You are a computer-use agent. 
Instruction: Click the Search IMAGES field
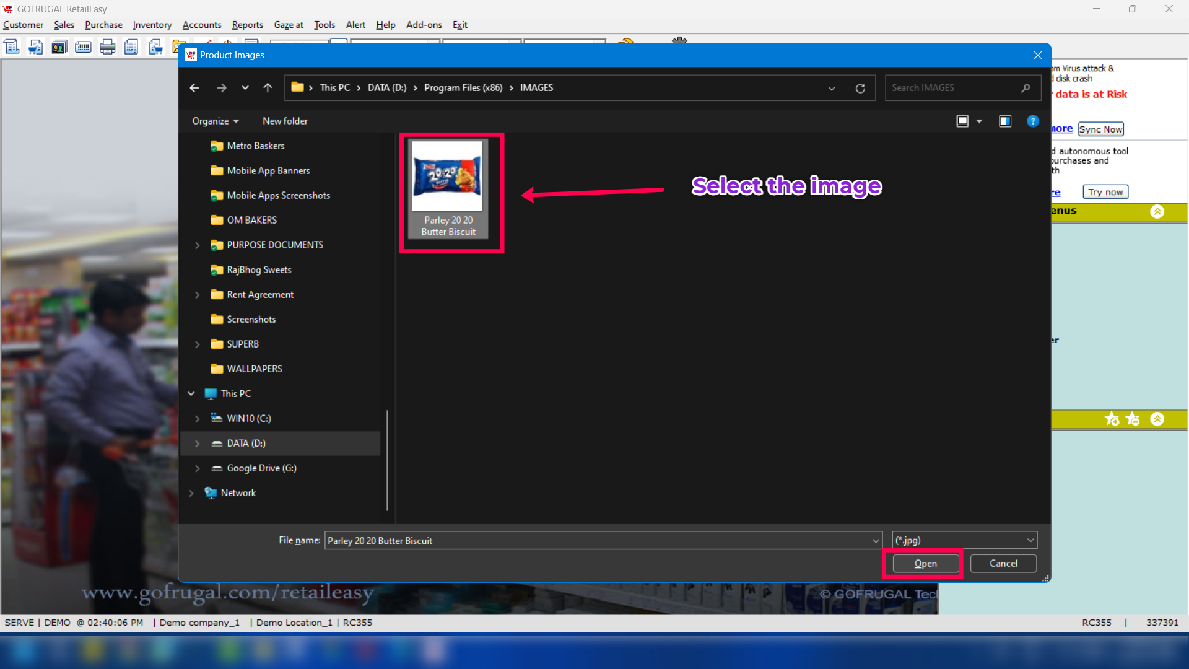click(954, 88)
